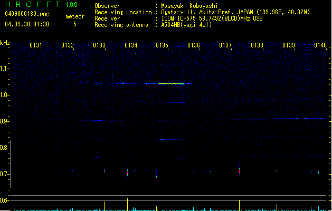The image size is (332, 211).
Task: Select time marker 0134
Action: point(131,45)
